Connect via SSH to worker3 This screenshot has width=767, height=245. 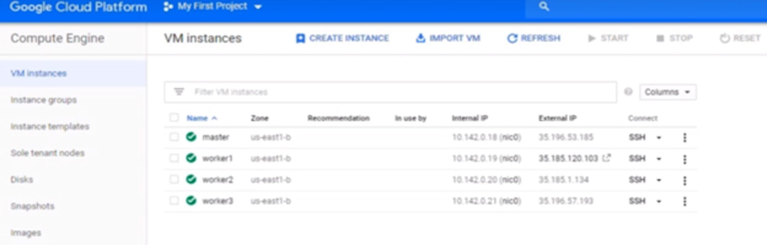coord(637,201)
